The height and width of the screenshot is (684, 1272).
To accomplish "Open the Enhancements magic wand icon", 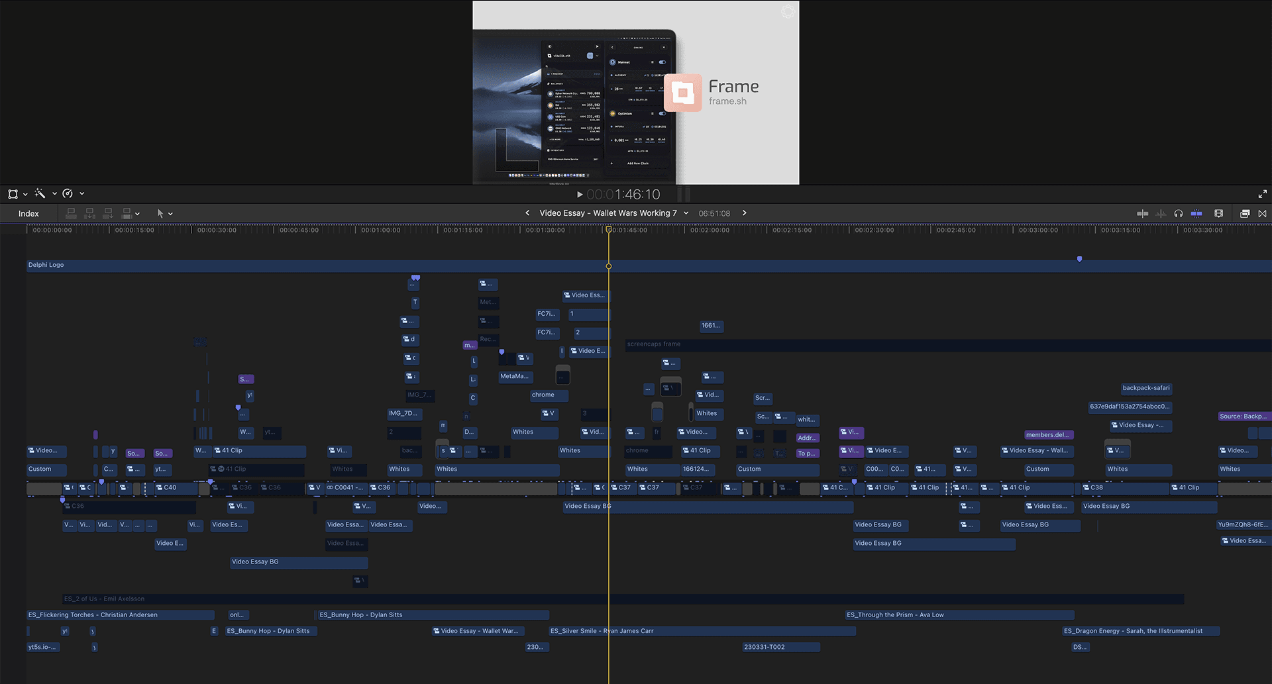I will click(40, 193).
